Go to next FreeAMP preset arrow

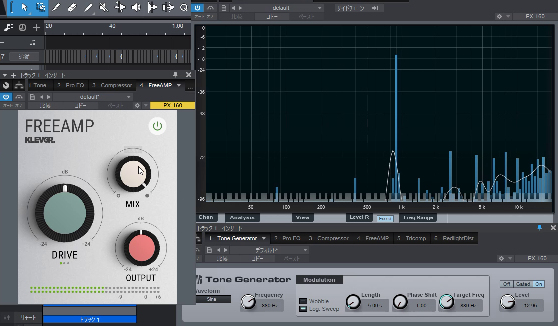click(49, 97)
